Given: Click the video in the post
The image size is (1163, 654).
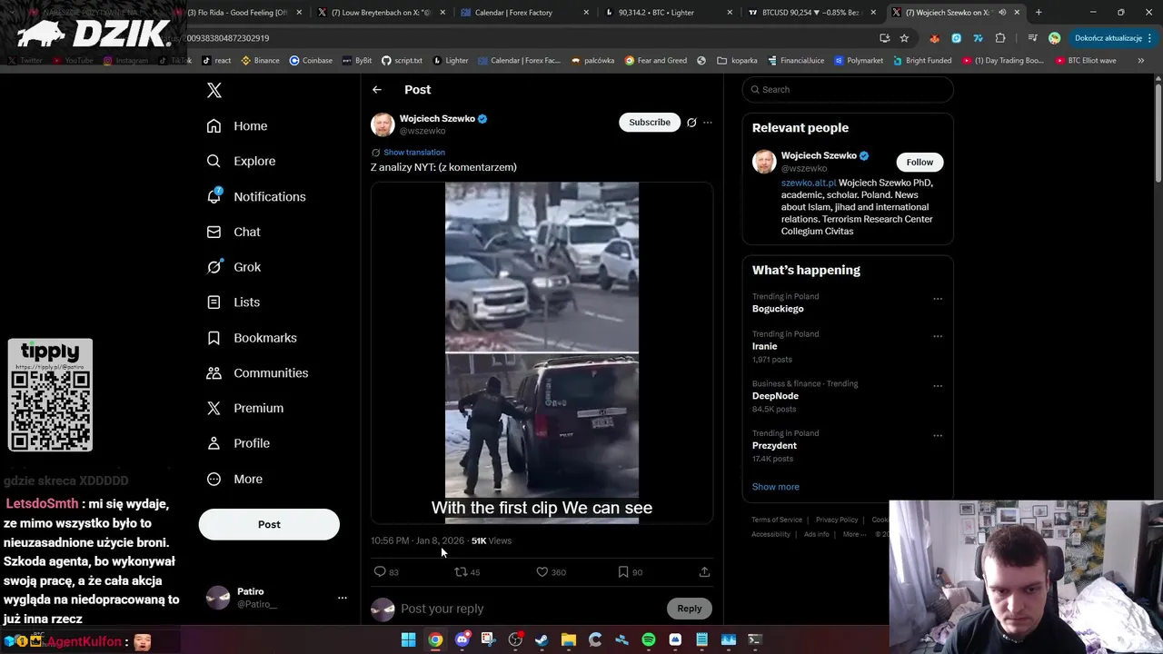Looking at the screenshot, I should click(542, 352).
